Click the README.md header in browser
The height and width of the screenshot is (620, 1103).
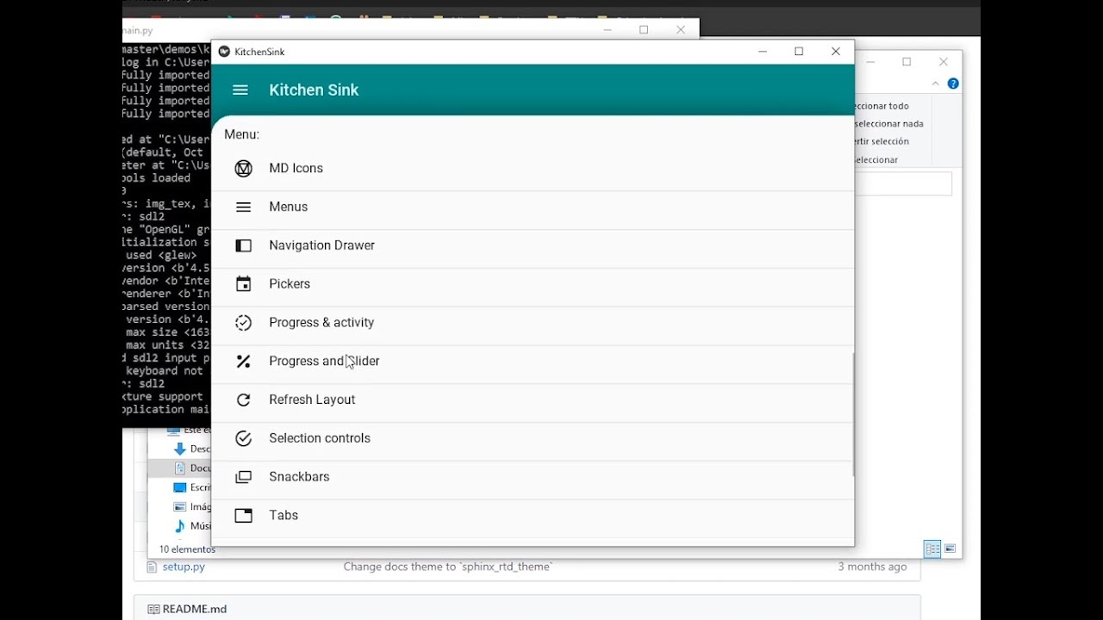(x=195, y=609)
